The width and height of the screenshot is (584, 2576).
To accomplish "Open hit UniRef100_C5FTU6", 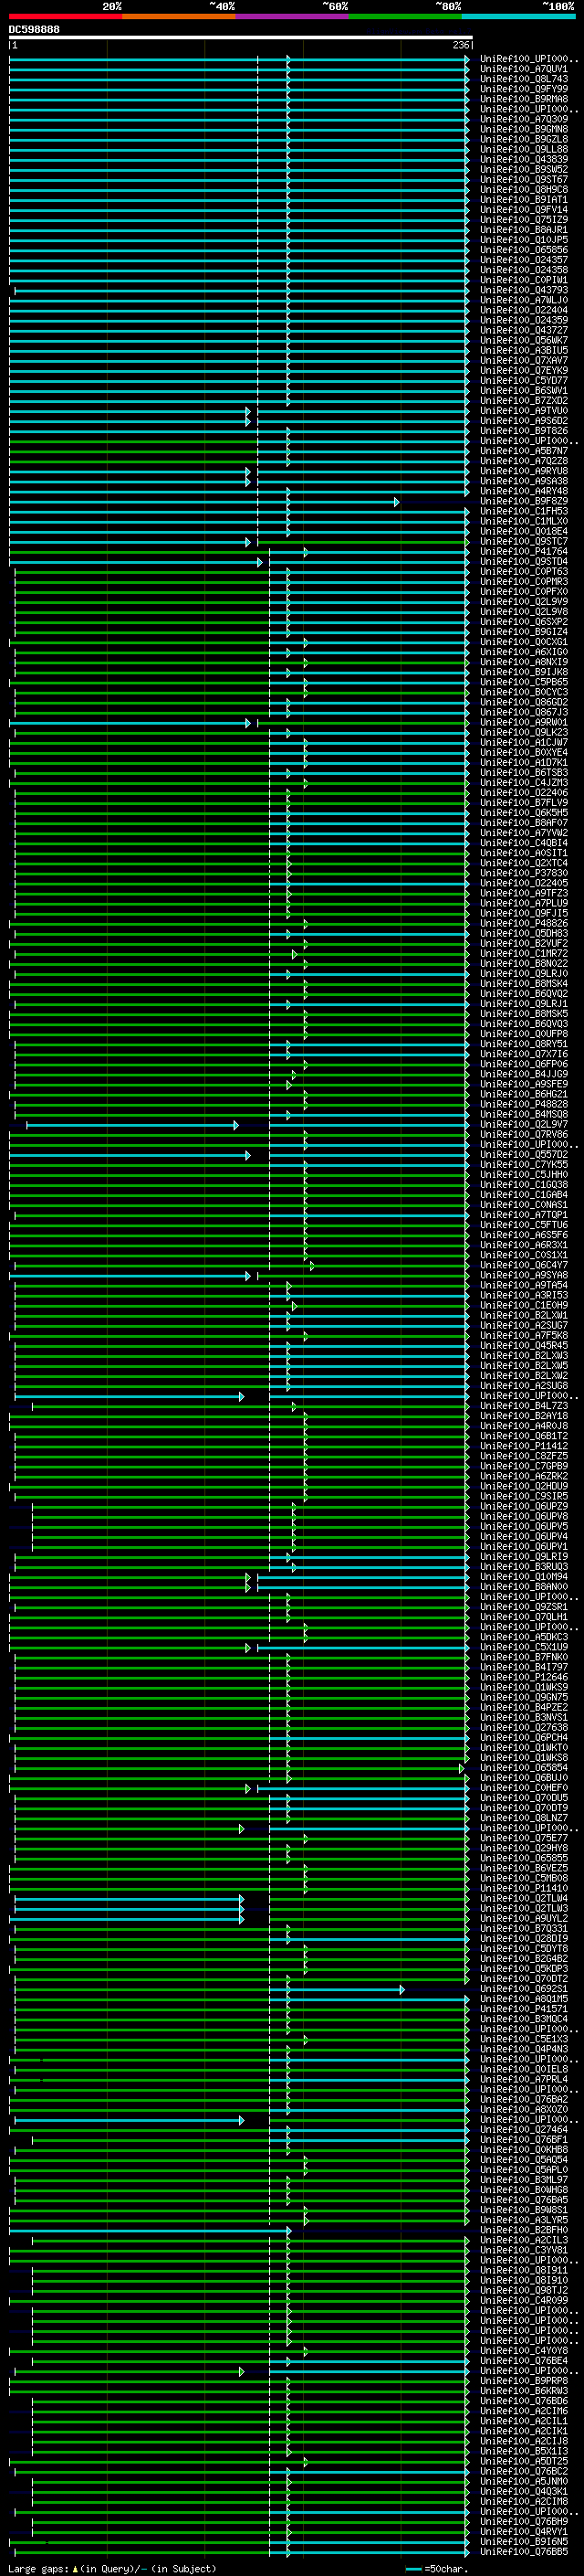I will coord(524,1225).
